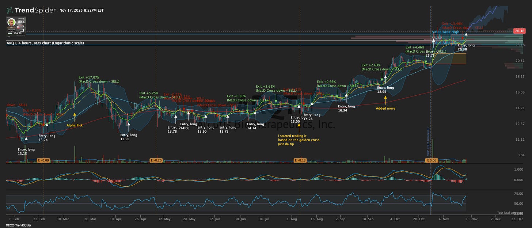Click the Exit +3.61% signal label

277,88
